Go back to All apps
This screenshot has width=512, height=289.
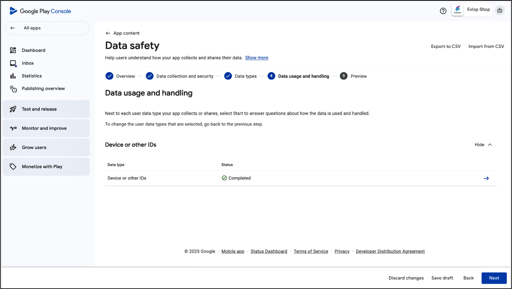pos(47,28)
